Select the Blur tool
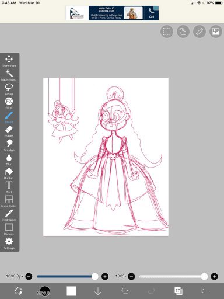Image resolution: width=224 pixels, height=299 pixels. (x=9, y=159)
